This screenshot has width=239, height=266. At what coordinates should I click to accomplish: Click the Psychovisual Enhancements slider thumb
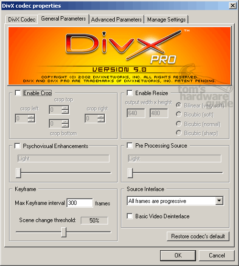coord(18,173)
